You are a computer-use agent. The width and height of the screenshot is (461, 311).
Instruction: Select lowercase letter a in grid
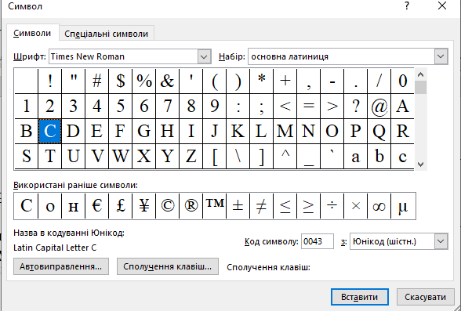point(356,156)
